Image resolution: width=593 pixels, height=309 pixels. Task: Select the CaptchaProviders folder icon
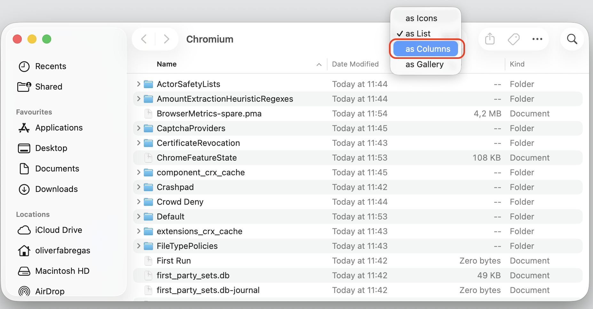tap(148, 128)
